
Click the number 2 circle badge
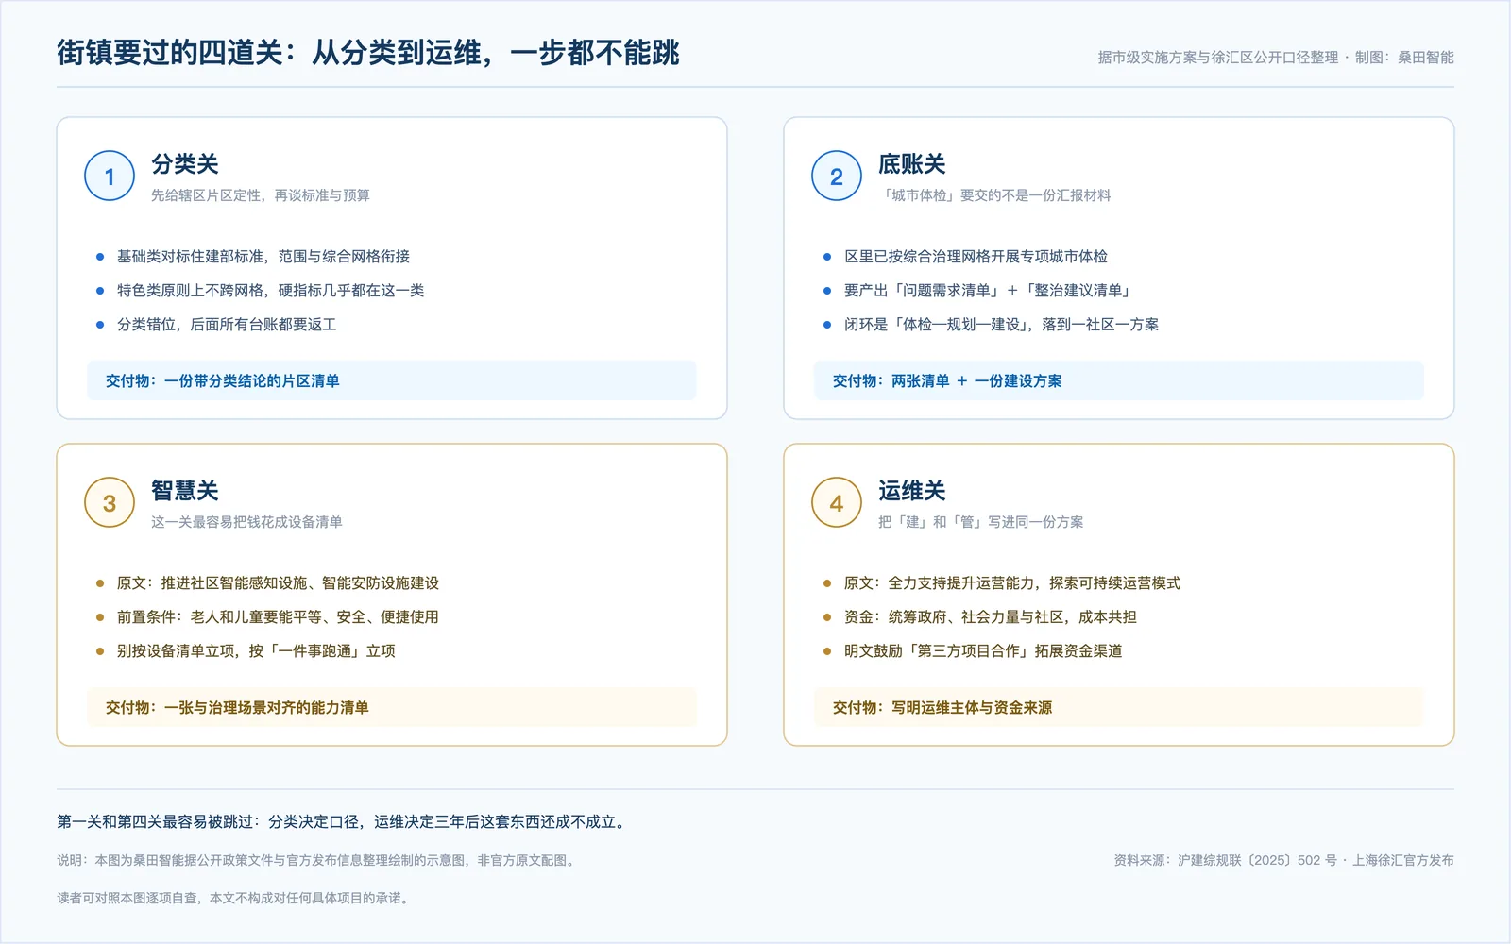(837, 176)
